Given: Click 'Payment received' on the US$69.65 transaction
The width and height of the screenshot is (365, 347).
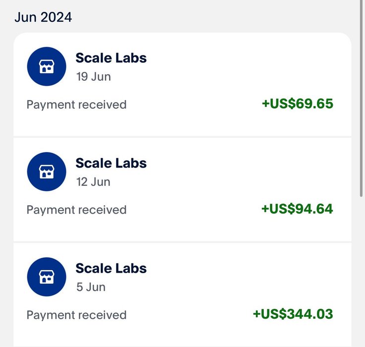Looking at the screenshot, I should point(76,105).
